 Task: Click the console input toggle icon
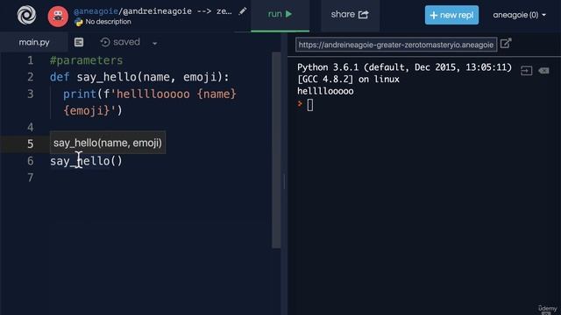[526, 71]
